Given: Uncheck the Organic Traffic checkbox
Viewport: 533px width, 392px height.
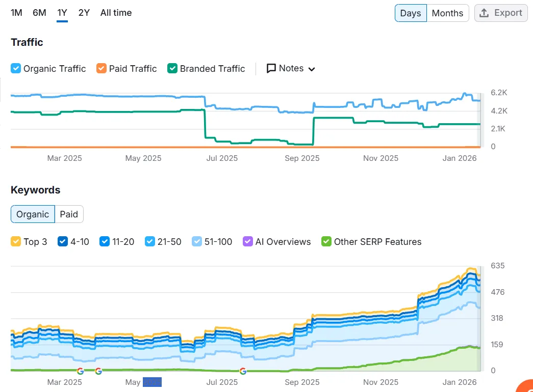Looking at the screenshot, I should click(16, 68).
